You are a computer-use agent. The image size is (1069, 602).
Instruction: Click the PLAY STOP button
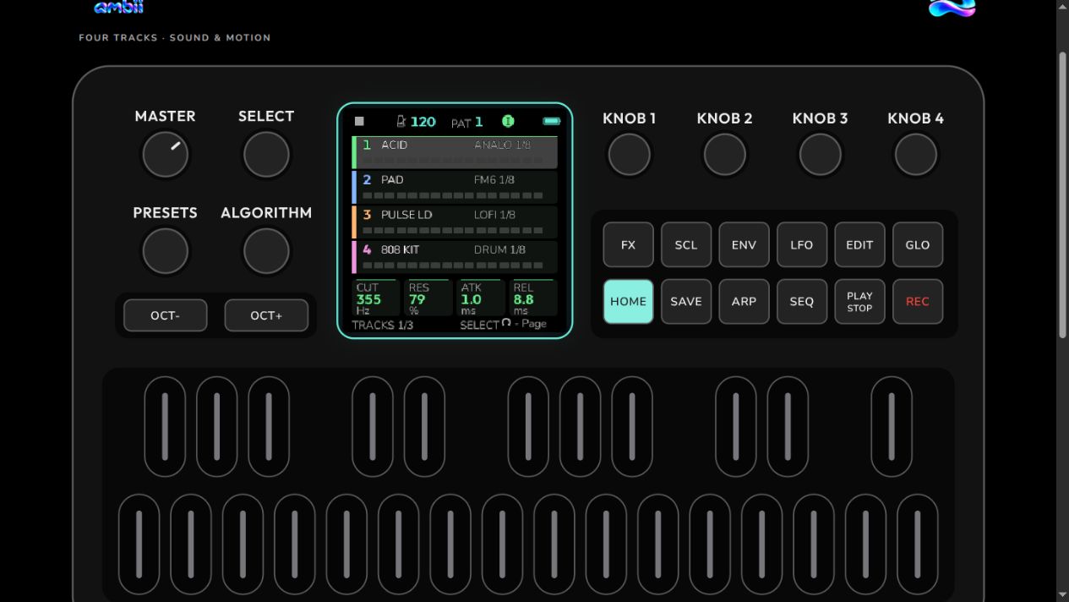pyautogui.click(x=859, y=302)
